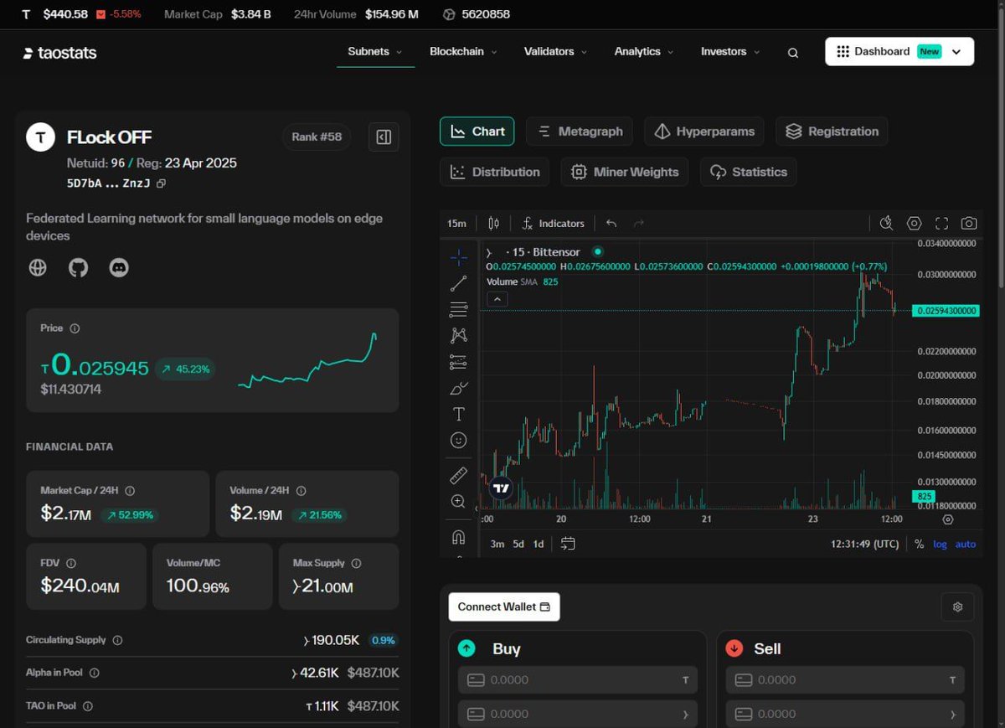This screenshot has width=1005, height=728.
Task: Click the price axis settings gear
Action: coord(948,519)
